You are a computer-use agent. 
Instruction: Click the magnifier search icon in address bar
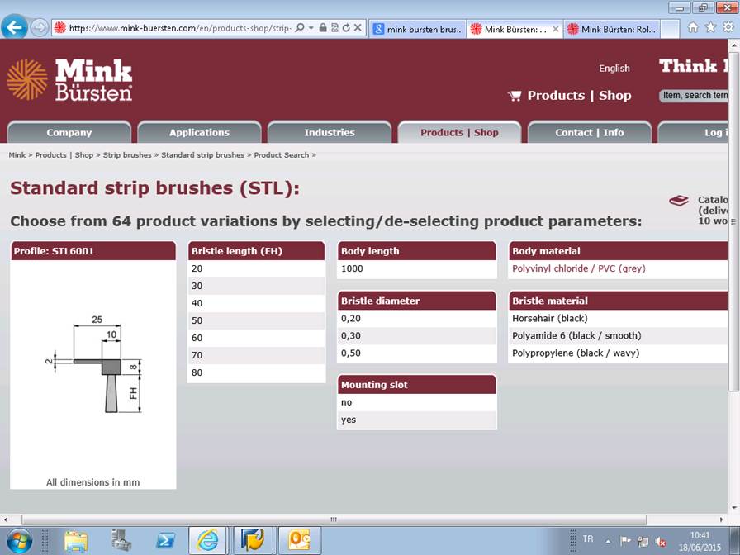pyautogui.click(x=299, y=28)
